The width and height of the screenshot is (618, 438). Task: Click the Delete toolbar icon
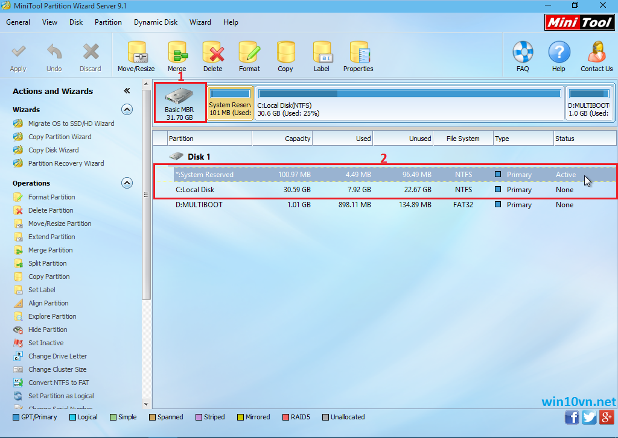click(x=213, y=52)
